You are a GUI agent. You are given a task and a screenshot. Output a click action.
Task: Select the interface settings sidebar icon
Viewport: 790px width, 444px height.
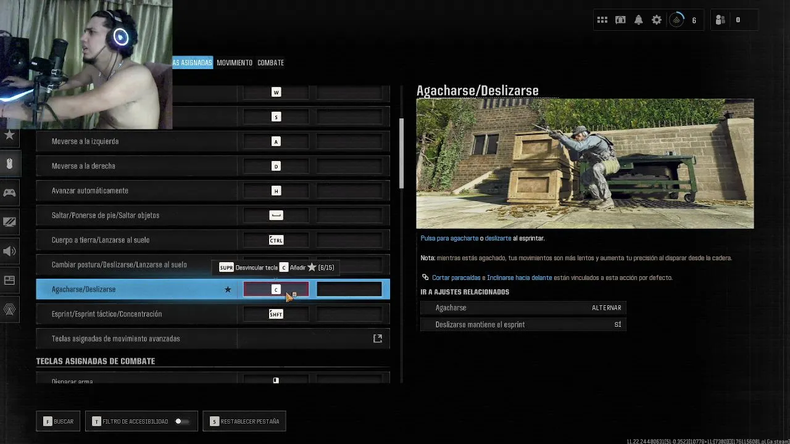click(x=9, y=281)
